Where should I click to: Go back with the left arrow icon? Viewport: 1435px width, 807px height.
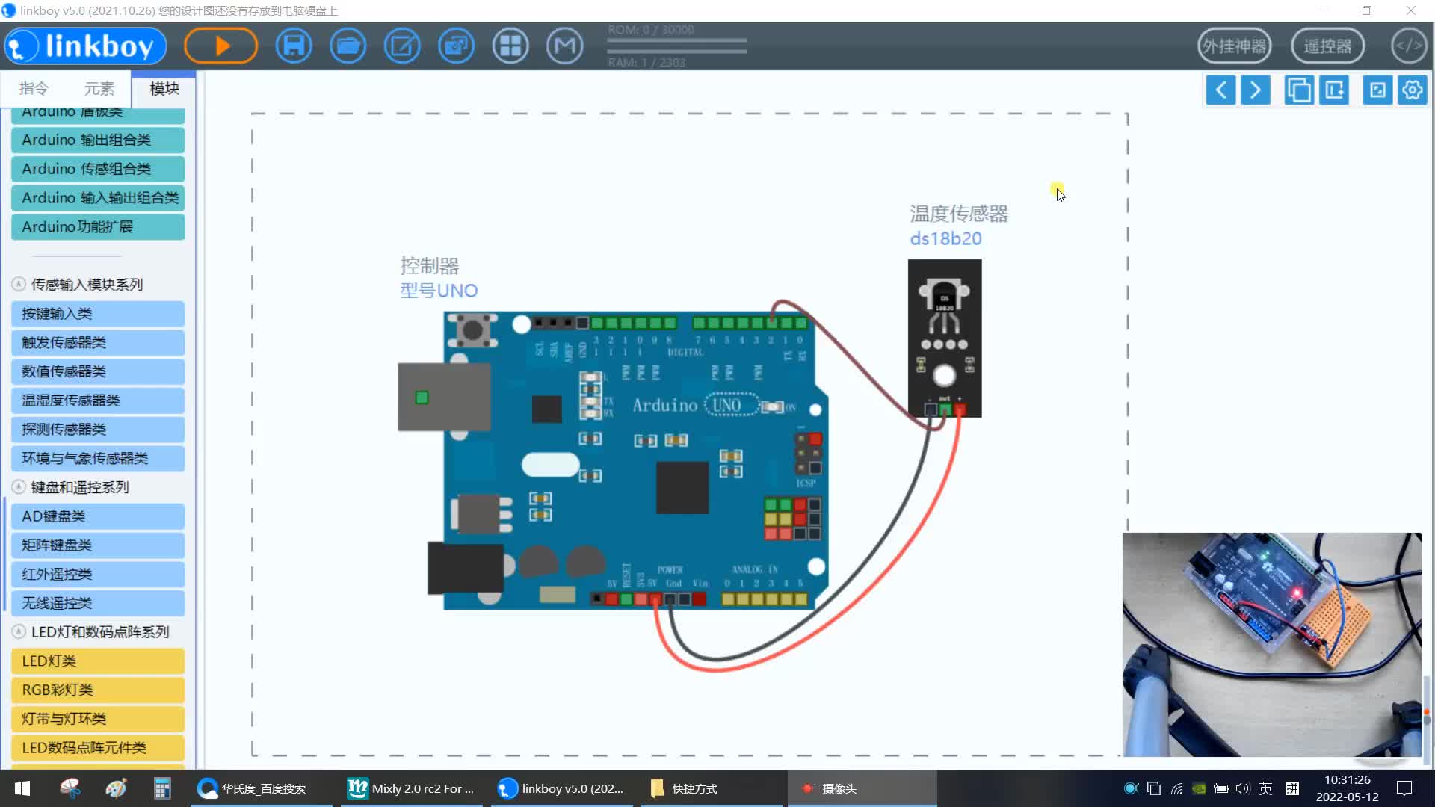point(1221,90)
